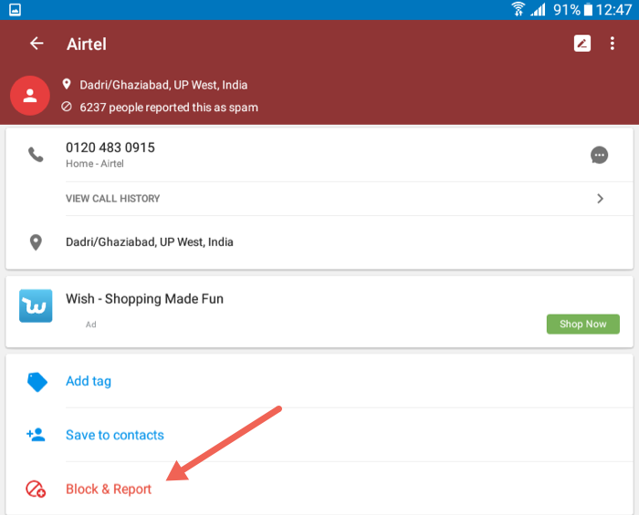Tap the blue tag icon

click(37, 382)
